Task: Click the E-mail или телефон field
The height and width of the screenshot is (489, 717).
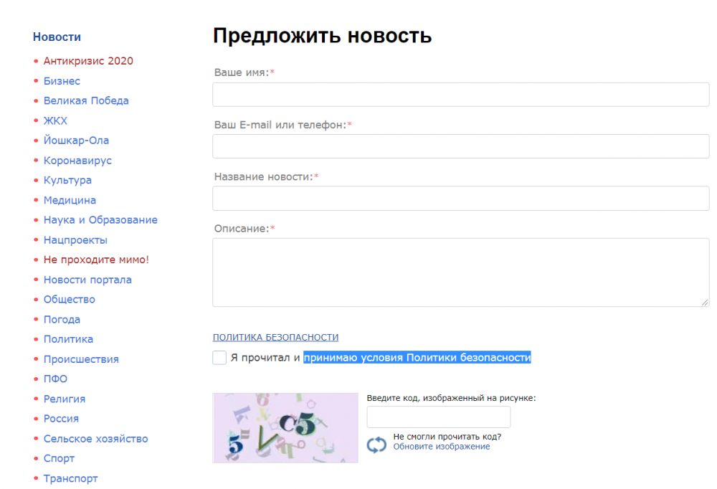Action: click(x=460, y=146)
